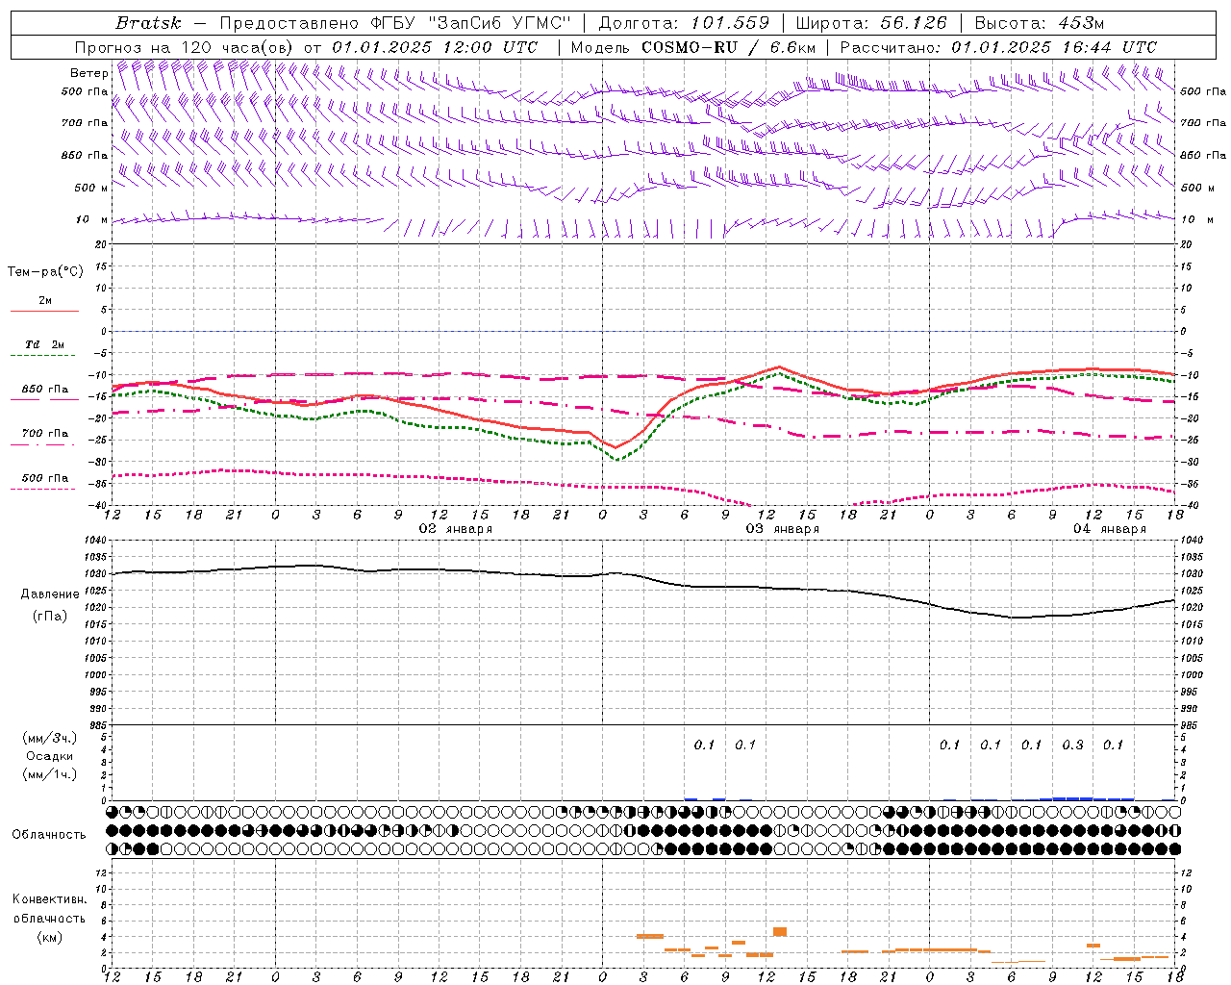Click the "Bratsk" station name in header

(x=148, y=23)
